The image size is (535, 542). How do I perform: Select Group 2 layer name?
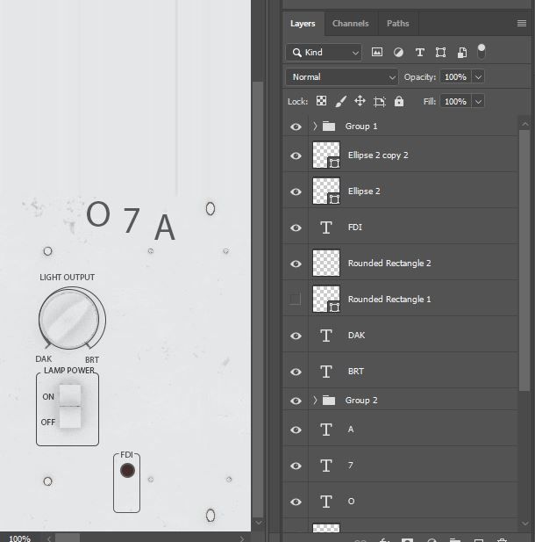tap(361, 401)
